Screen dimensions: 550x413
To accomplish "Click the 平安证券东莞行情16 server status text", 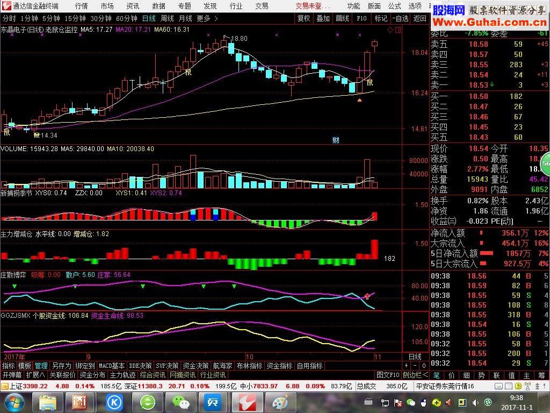I will pyautogui.click(x=445, y=386).
